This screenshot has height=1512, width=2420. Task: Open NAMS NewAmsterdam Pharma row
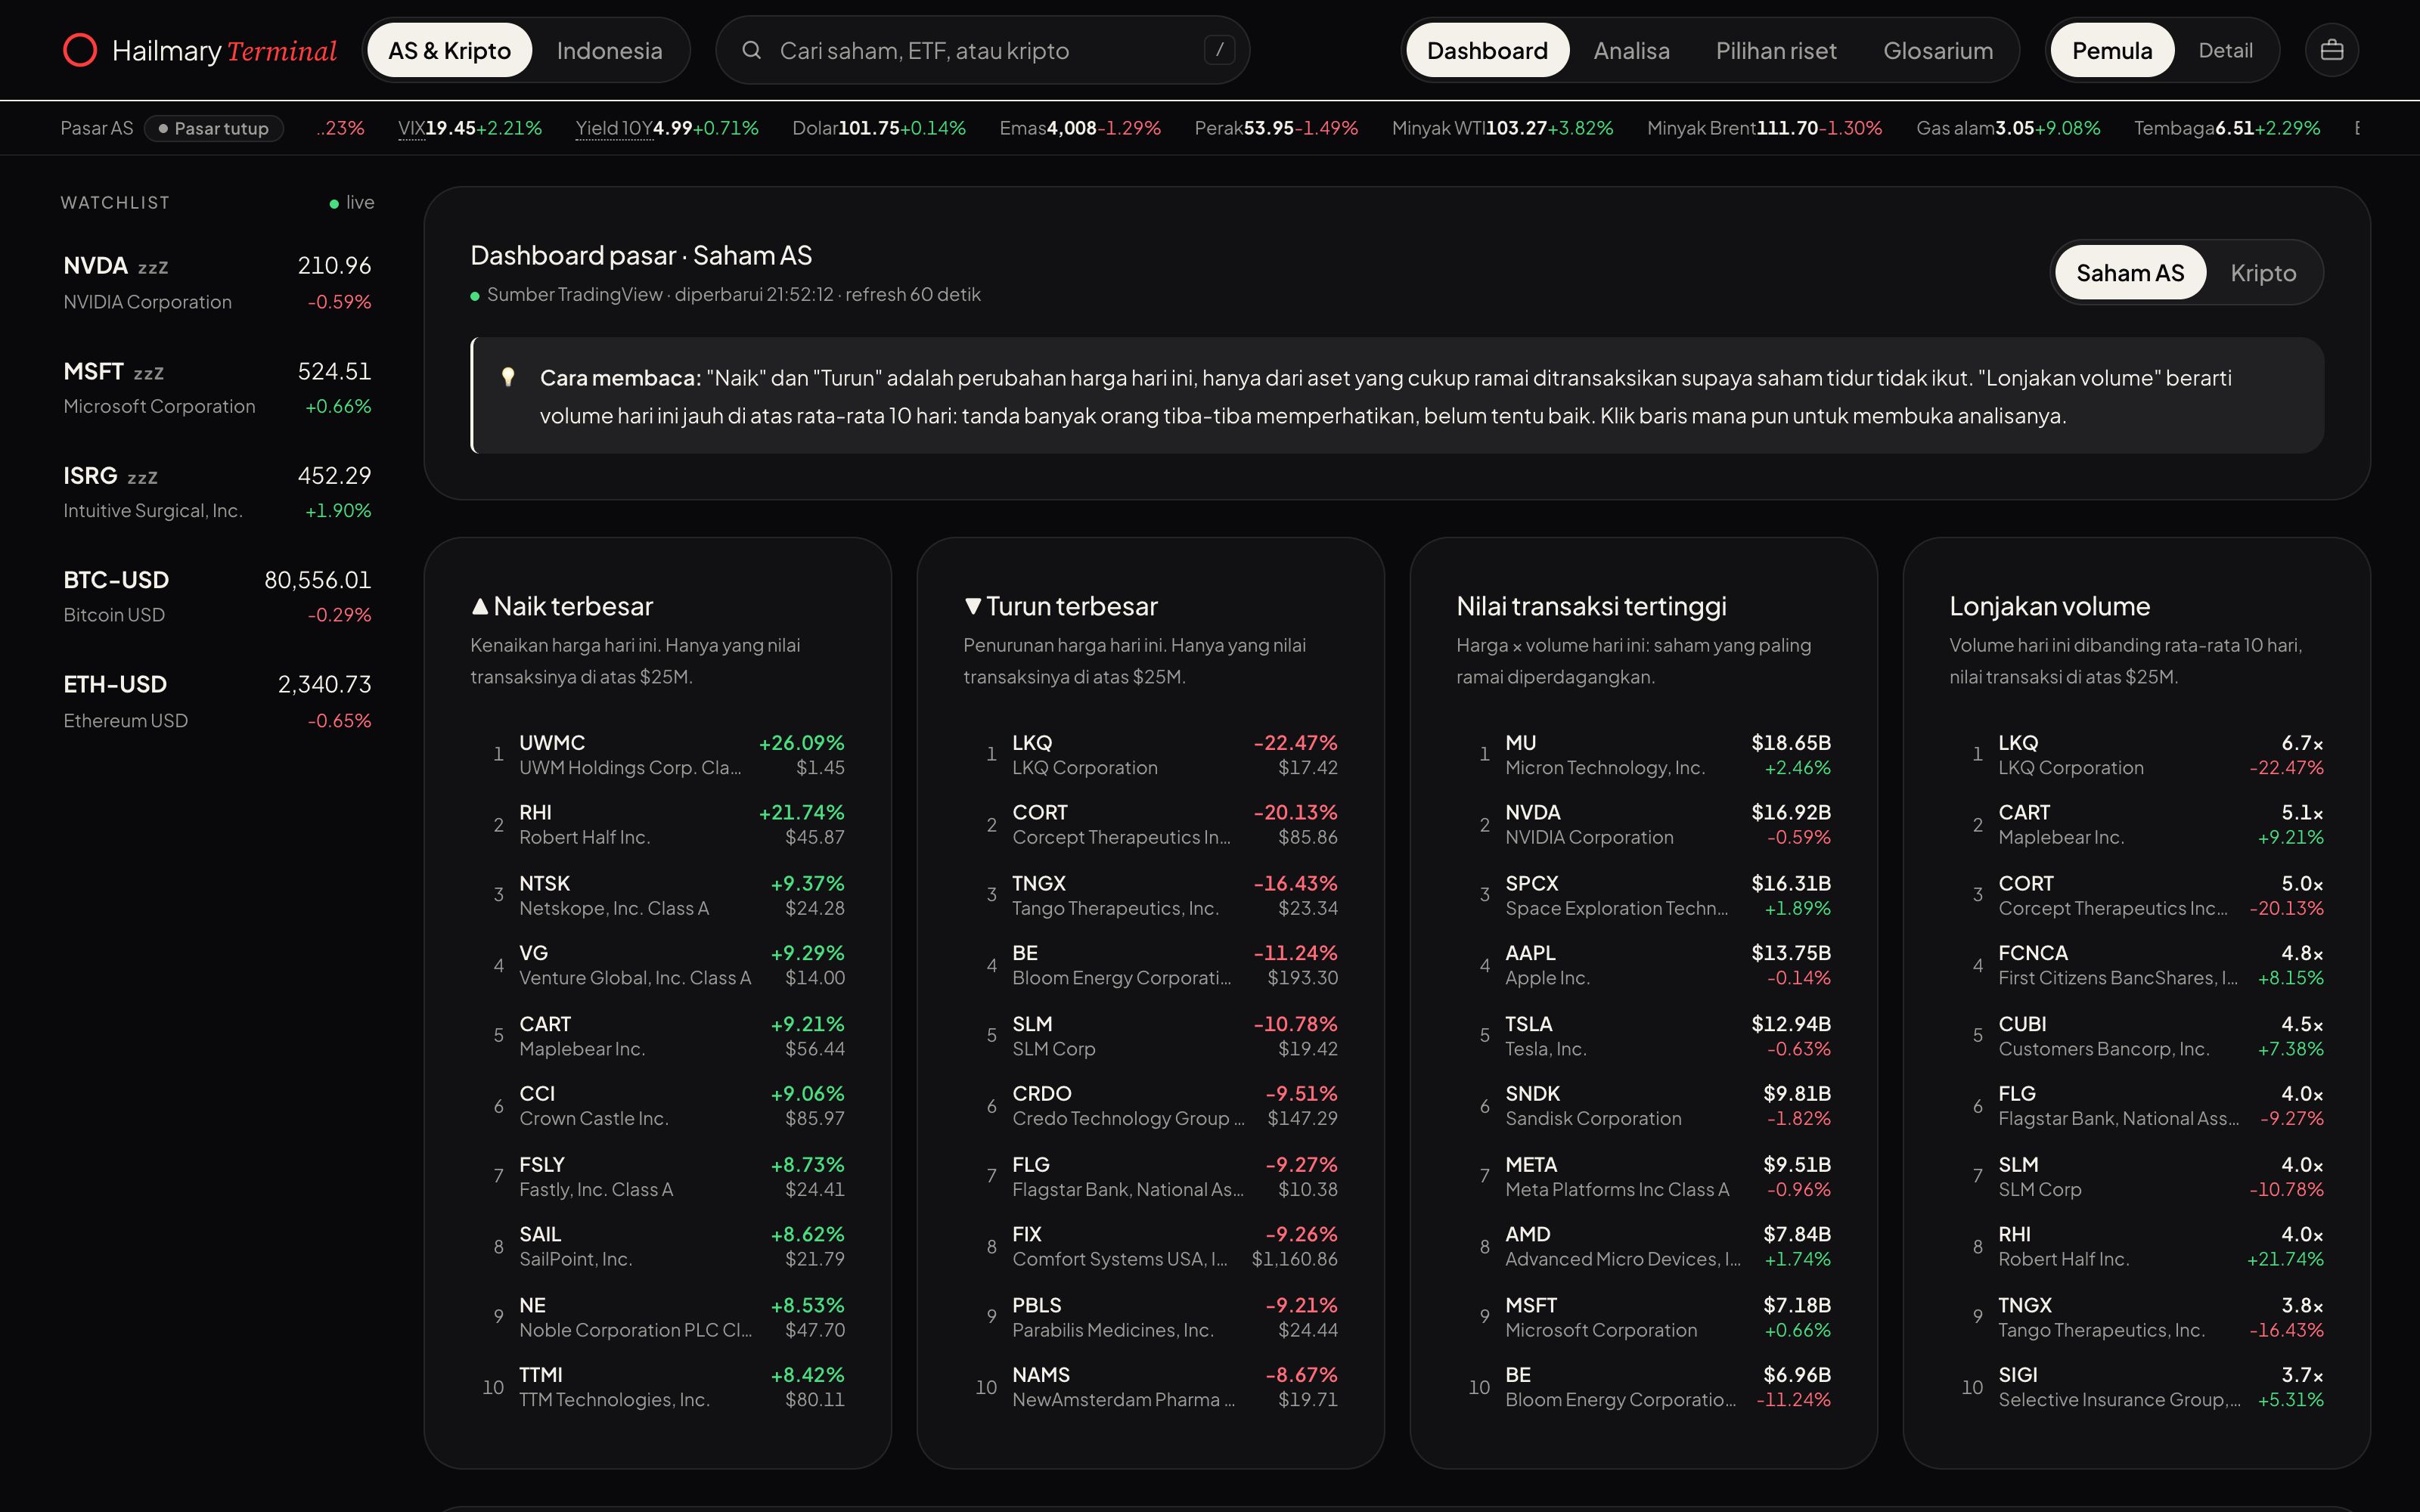[1150, 1387]
